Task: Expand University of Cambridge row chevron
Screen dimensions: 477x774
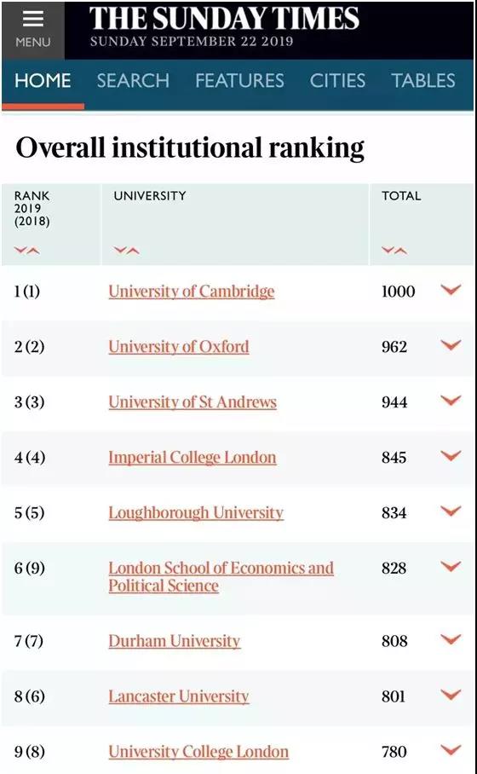Action: click(x=451, y=290)
